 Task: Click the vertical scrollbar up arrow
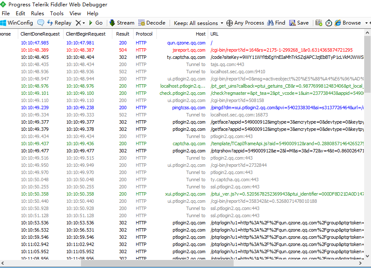click(x=367, y=33)
